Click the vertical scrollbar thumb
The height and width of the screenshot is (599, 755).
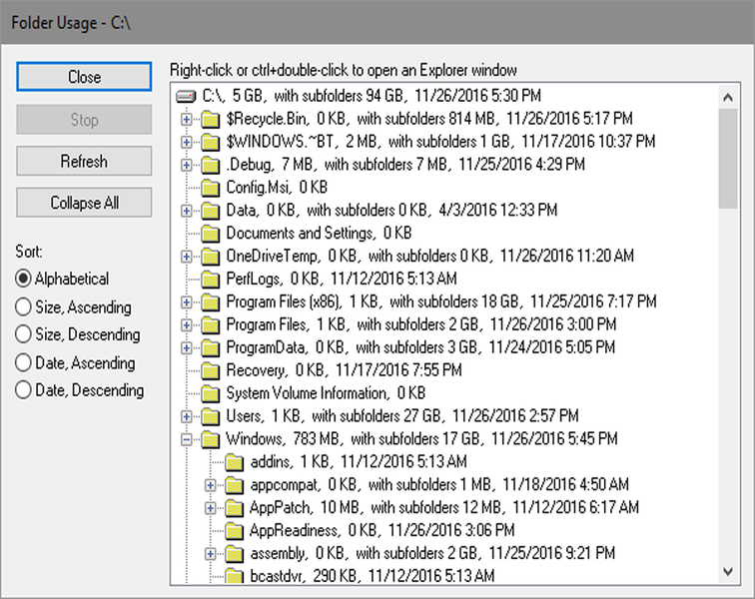[728, 159]
